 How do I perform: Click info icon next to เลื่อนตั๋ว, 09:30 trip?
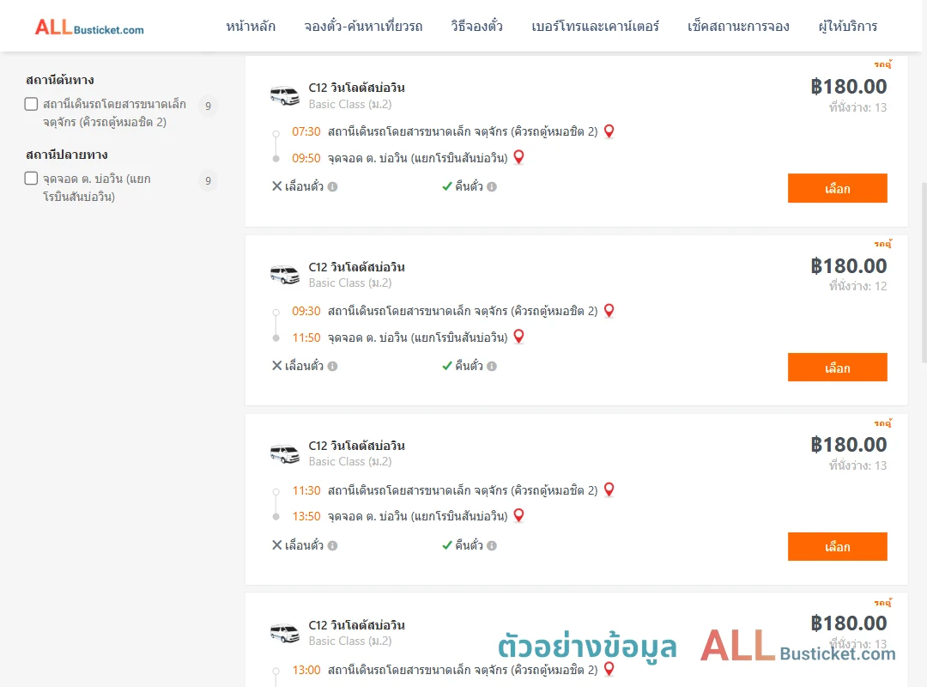(333, 367)
